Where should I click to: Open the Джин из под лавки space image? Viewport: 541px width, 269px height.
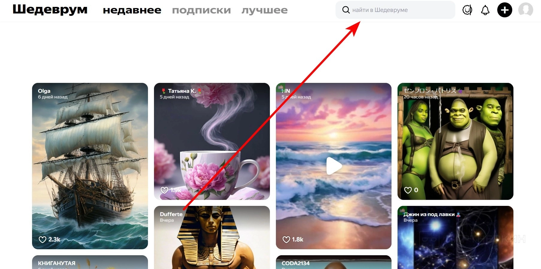455,237
